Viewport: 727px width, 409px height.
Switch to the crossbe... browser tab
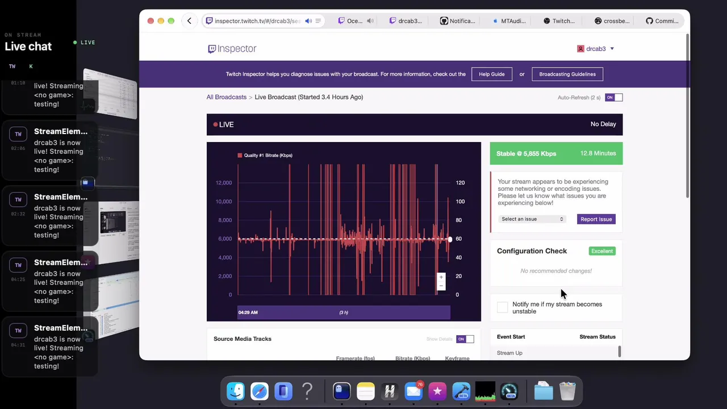pos(612,21)
